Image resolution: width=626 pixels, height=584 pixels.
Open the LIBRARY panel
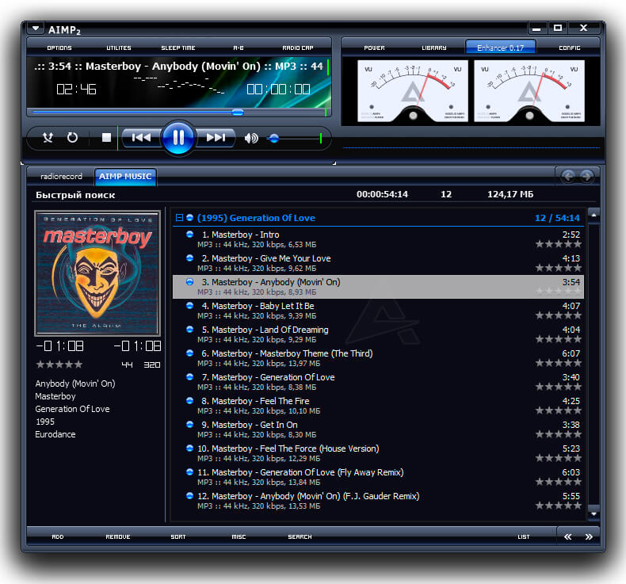[434, 48]
